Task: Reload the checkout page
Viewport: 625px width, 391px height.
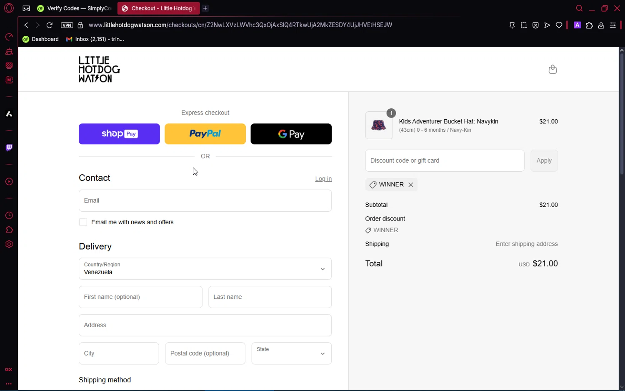Action: (x=49, y=25)
